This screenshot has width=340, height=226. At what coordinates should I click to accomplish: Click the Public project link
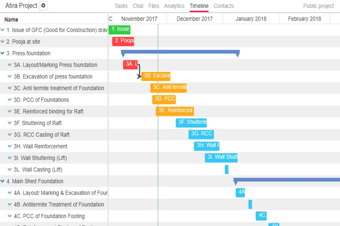coord(317,6)
